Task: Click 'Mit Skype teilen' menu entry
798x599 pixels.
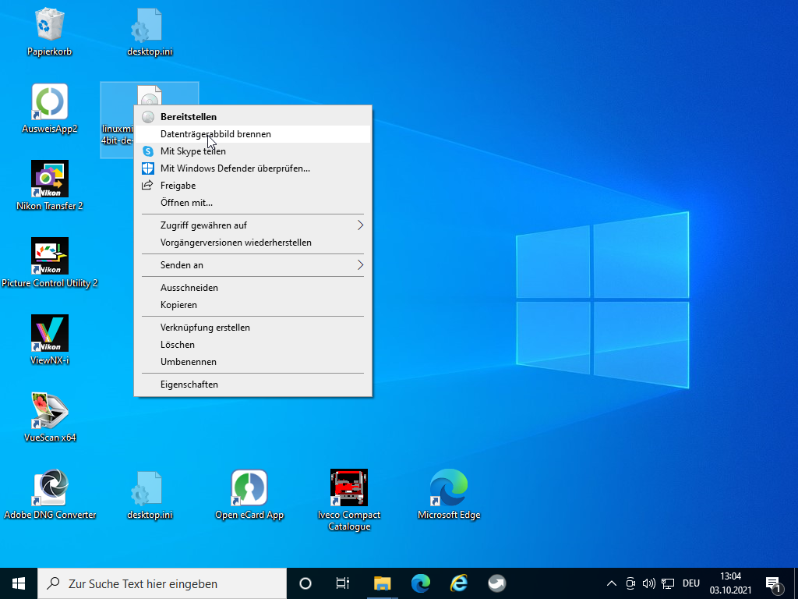Action: pos(193,151)
